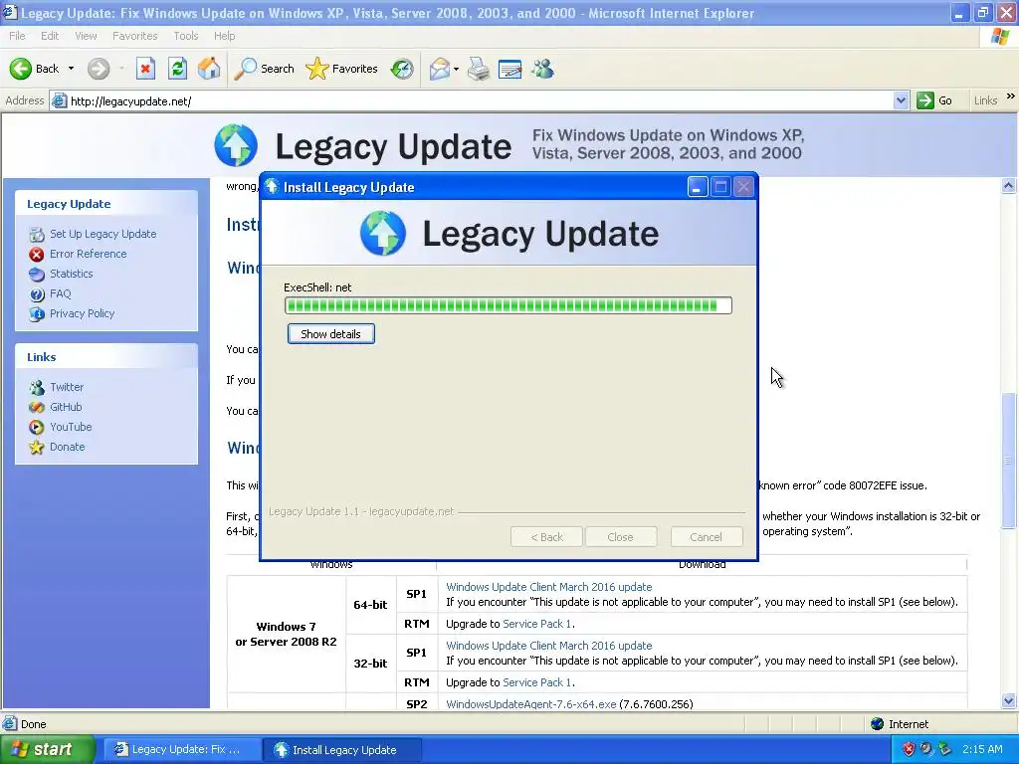The width and height of the screenshot is (1019, 764).
Task: Click the system tray clock 2:15 AM
Action: click(982, 749)
